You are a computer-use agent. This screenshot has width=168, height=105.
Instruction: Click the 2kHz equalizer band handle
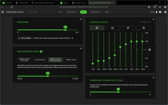(x=126, y=44)
